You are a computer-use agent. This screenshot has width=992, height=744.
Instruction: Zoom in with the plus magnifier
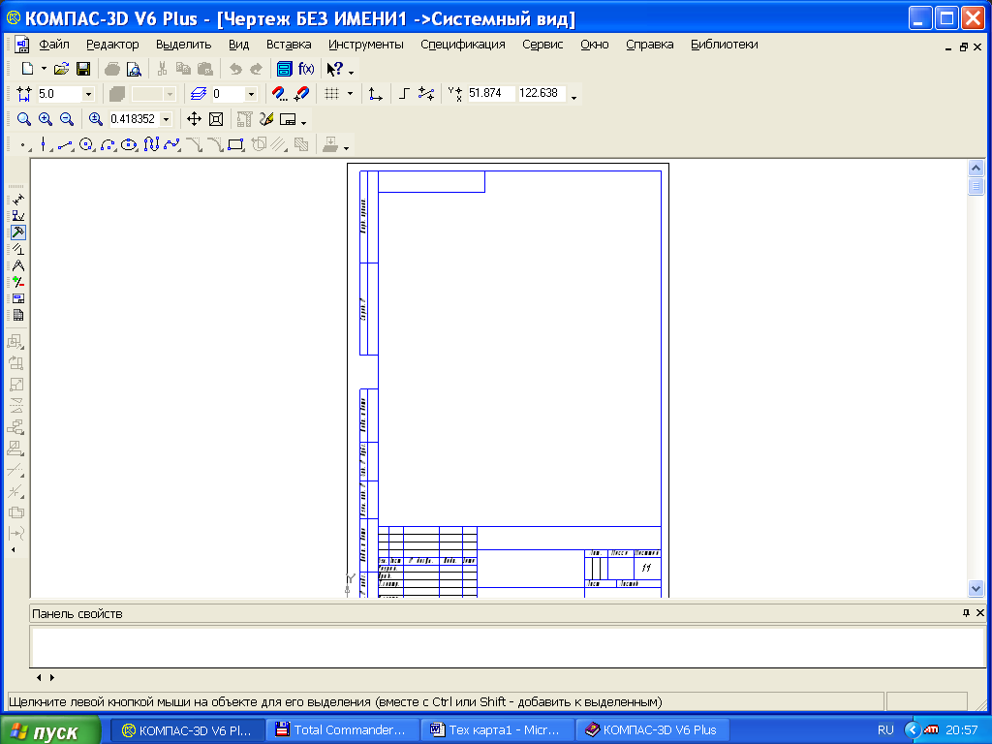pyautogui.click(x=45, y=119)
